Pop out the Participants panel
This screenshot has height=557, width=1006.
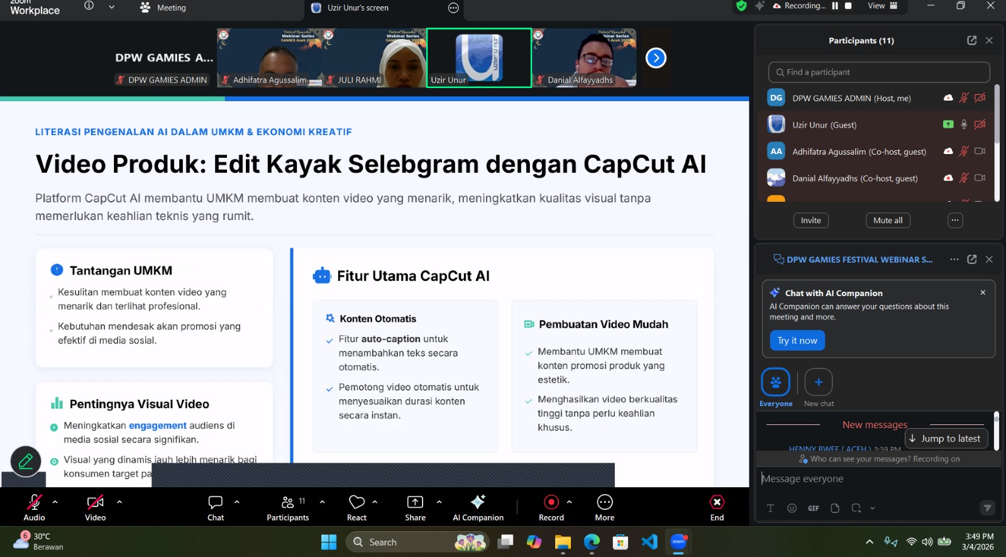pos(971,40)
